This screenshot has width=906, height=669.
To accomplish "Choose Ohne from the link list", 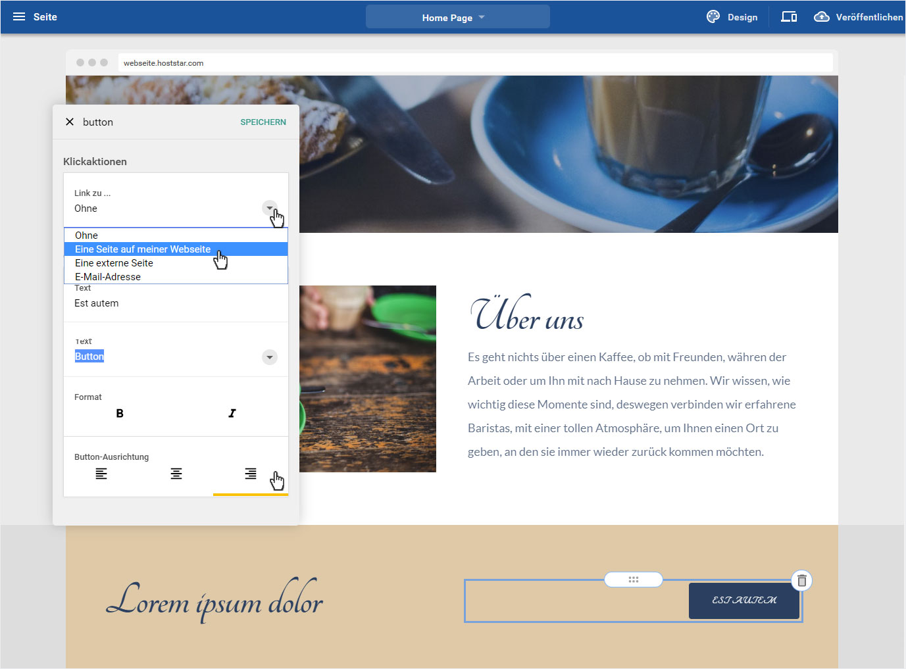I will pyautogui.click(x=176, y=235).
